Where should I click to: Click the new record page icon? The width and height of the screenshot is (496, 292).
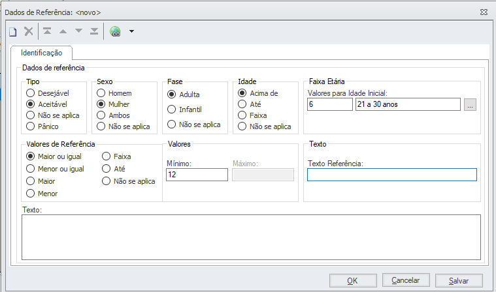click(x=12, y=31)
